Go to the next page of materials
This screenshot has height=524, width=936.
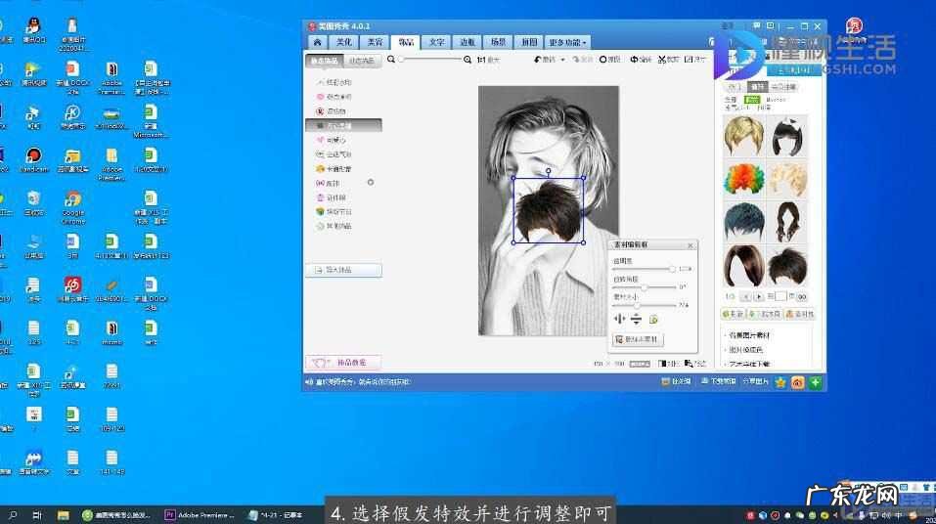pyautogui.click(x=759, y=296)
